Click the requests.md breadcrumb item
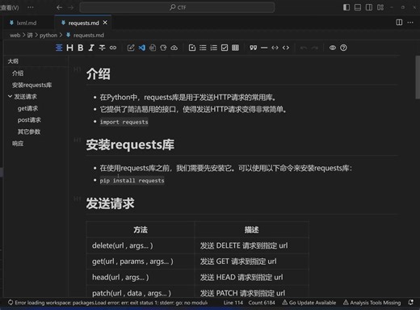Screen dimensions: 420x310 [x=89, y=36]
